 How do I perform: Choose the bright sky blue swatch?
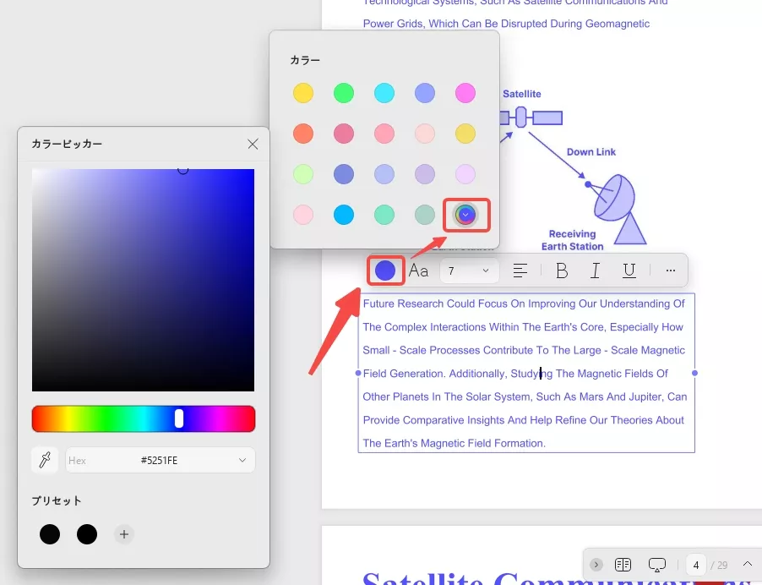tap(344, 215)
